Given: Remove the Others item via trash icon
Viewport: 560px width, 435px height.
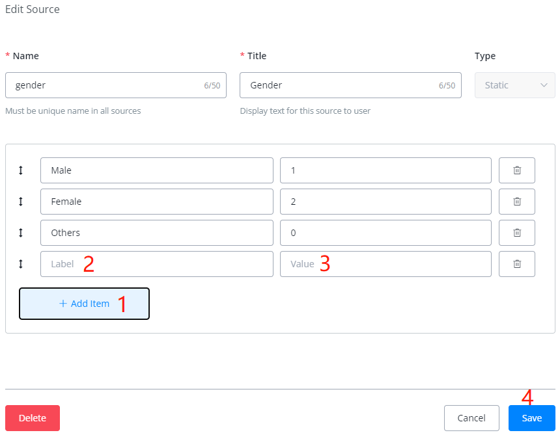Looking at the screenshot, I should 517,233.
